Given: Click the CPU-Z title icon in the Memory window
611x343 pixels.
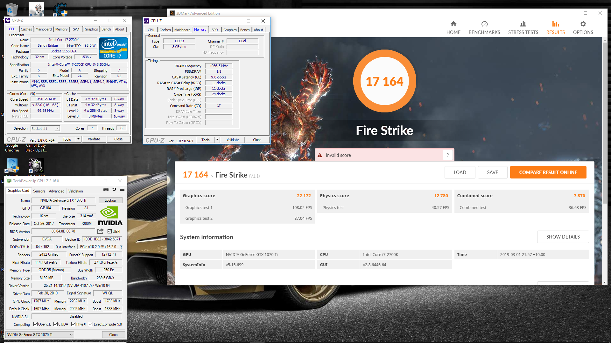Looking at the screenshot, I should (146, 21).
